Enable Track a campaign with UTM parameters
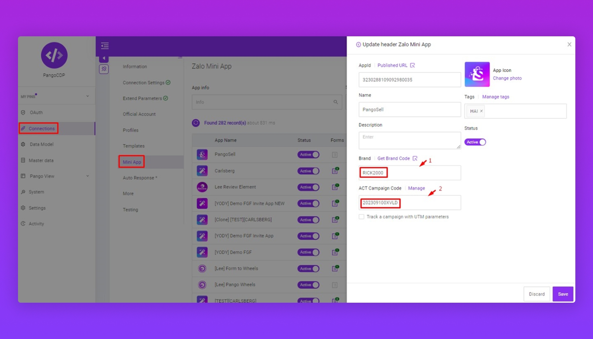This screenshot has width=593, height=339. coord(361,217)
